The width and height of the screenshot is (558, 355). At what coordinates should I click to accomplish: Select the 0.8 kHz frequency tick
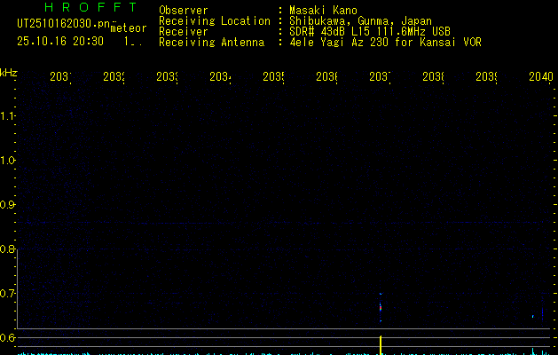tap(8, 249)
